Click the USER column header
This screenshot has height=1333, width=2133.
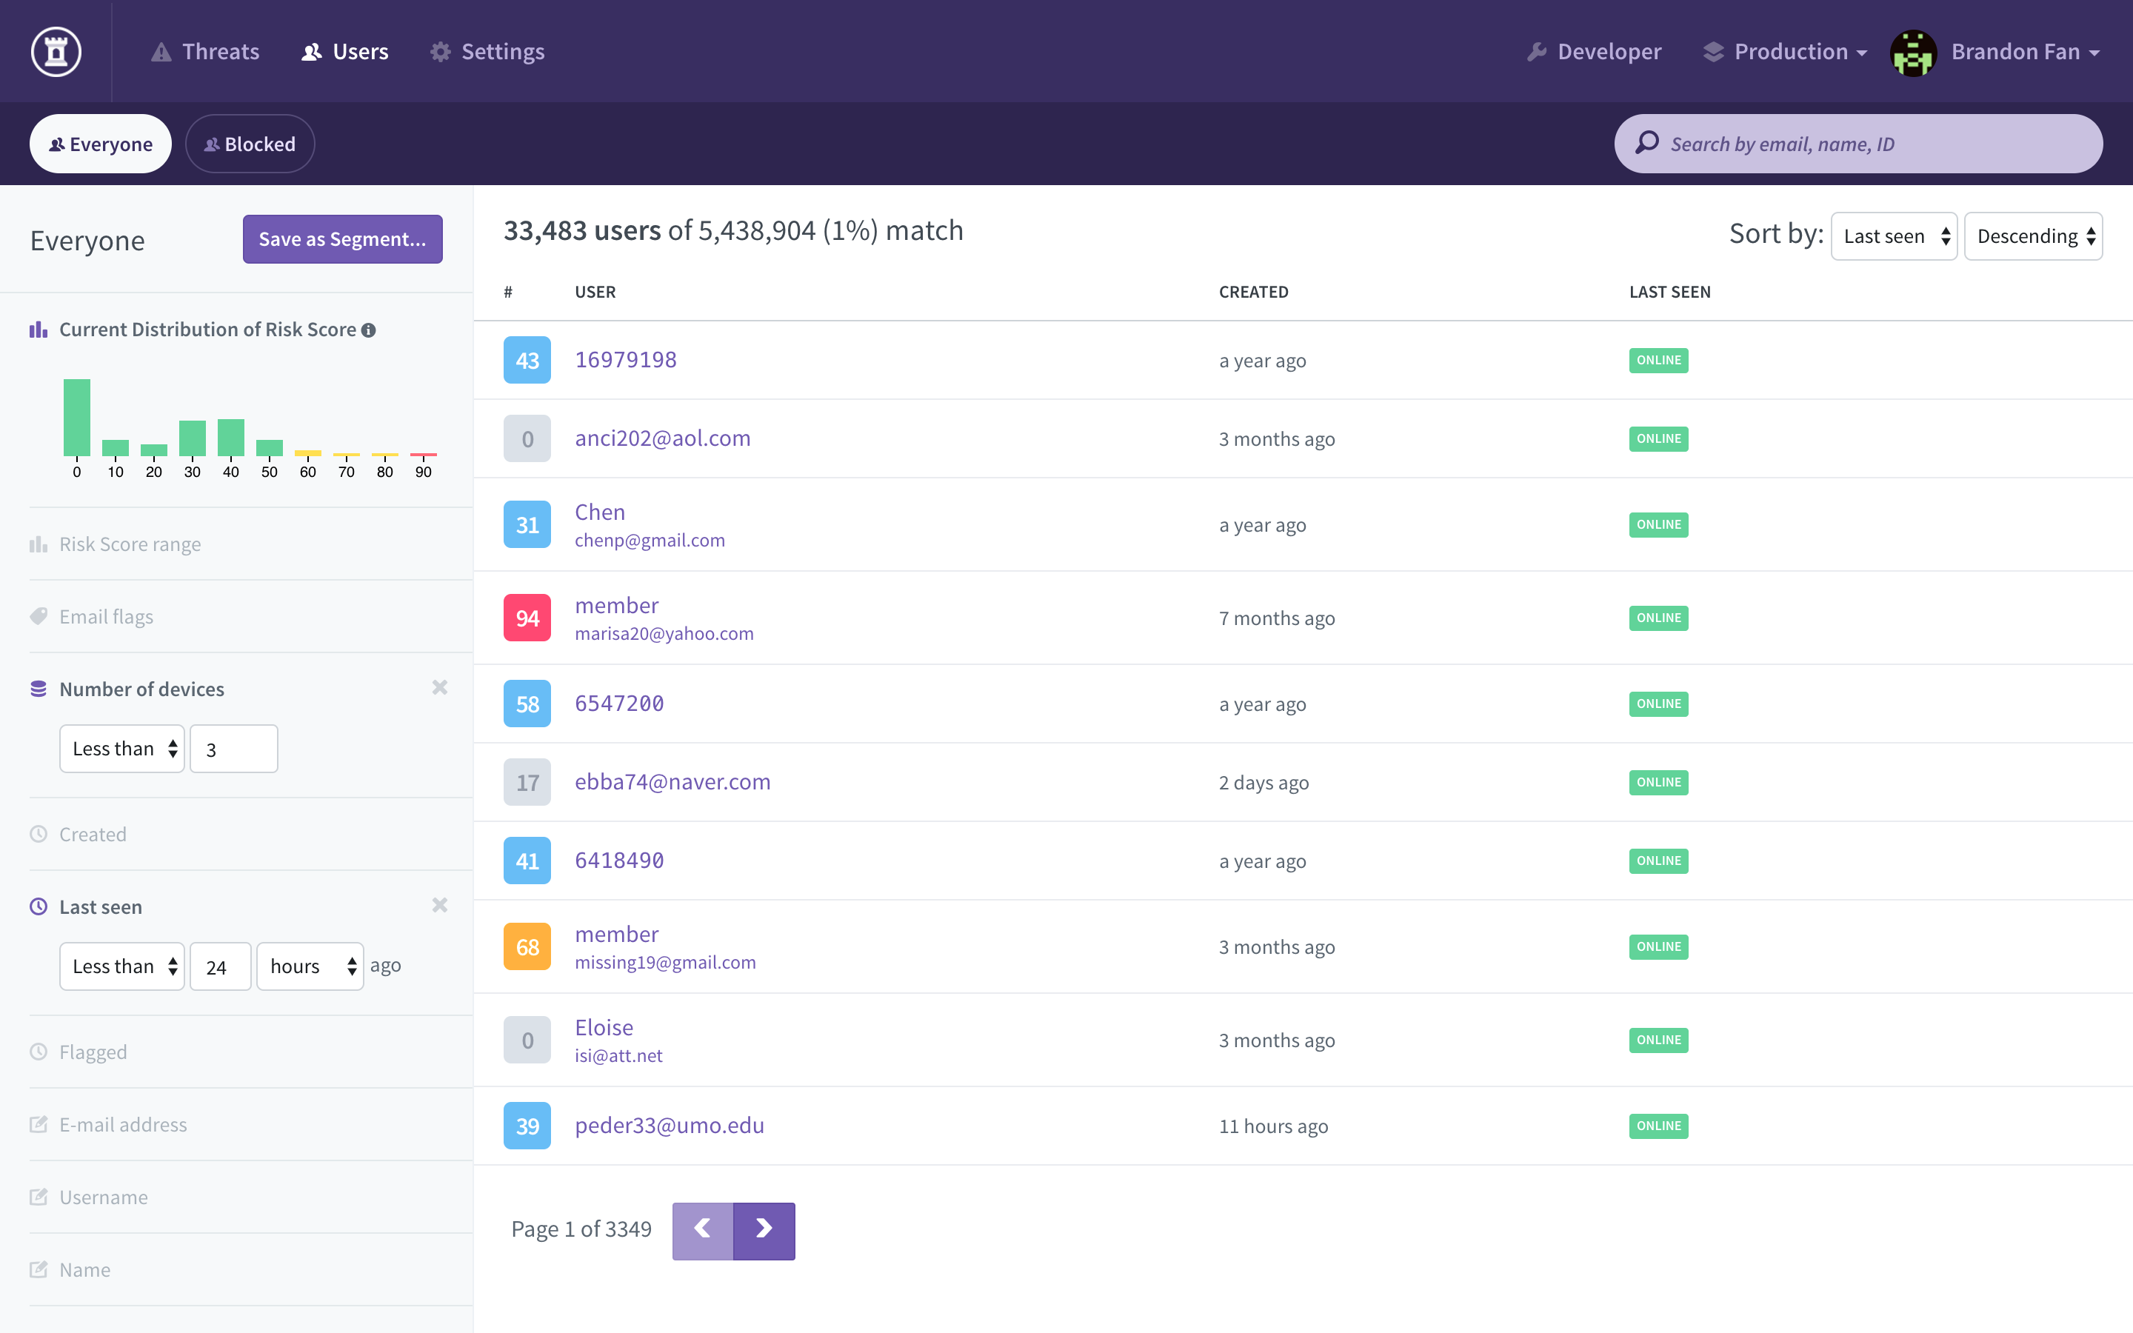(595, 292)
